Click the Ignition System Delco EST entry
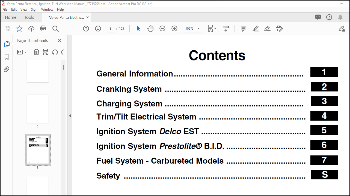 tap(201, 131)
